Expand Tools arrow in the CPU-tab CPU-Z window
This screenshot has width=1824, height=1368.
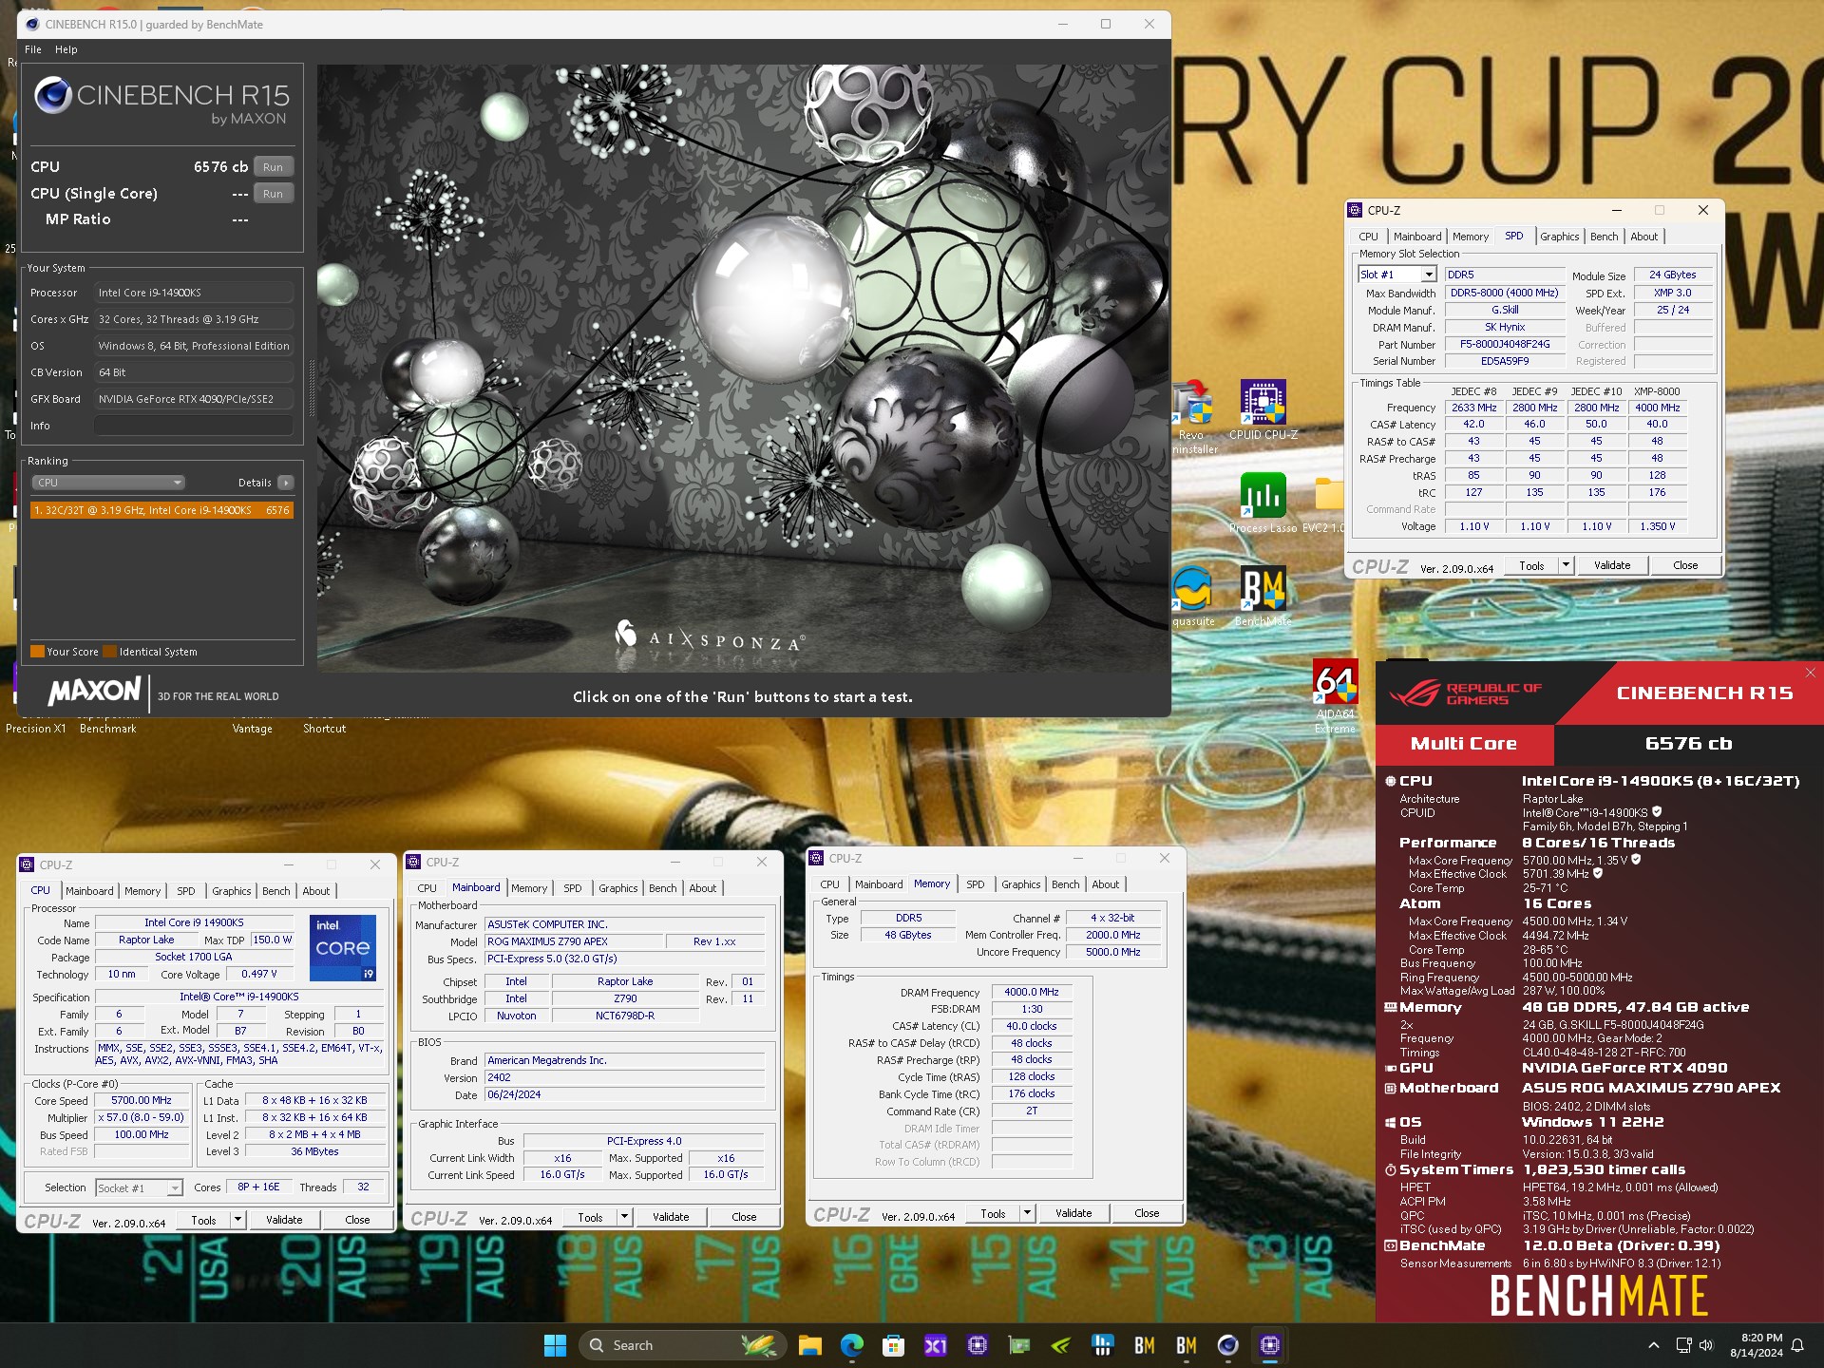tap(237, 1220)
